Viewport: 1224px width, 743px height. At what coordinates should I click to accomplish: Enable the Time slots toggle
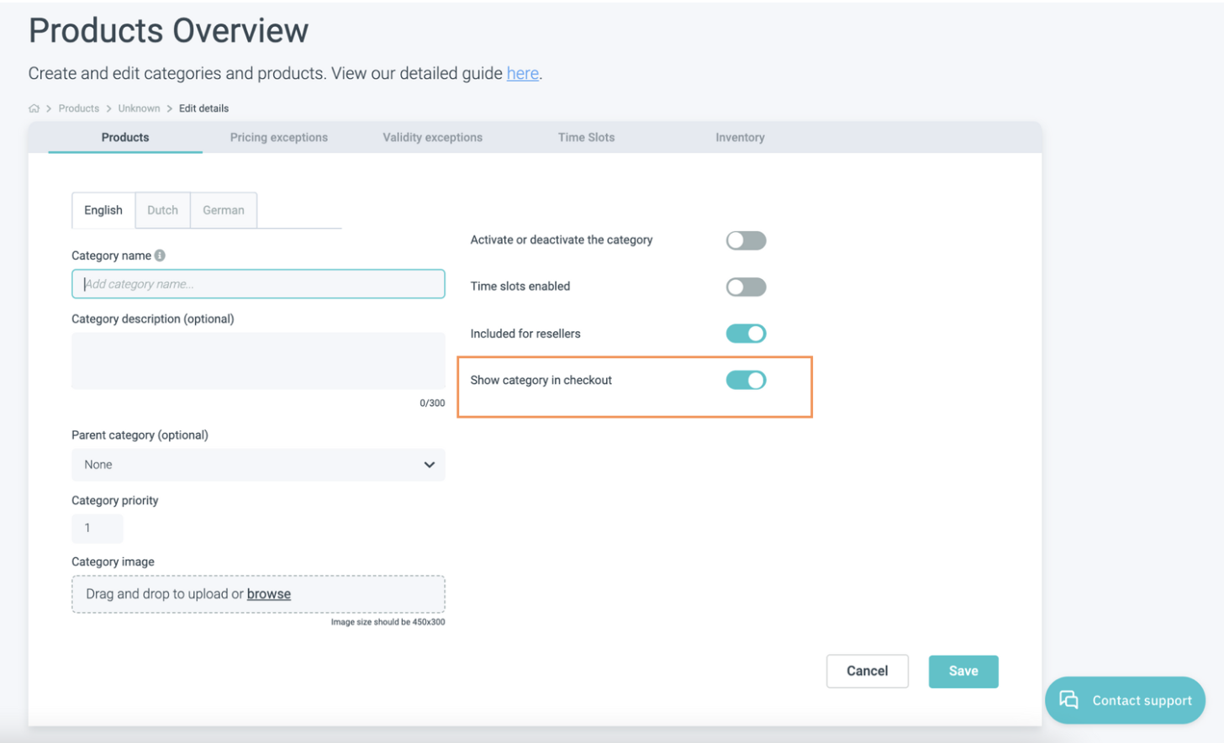point(746,287)
